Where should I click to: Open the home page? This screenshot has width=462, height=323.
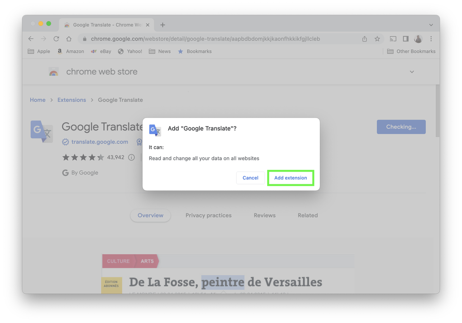click(69, 39)
